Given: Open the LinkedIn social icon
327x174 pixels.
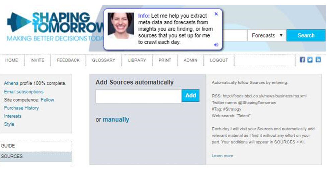Looking at the screenshot, I should point(318,60).
